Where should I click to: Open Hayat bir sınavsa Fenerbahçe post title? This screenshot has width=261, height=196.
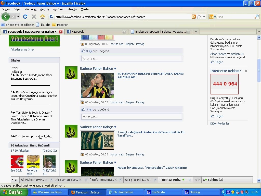[152, 168]
